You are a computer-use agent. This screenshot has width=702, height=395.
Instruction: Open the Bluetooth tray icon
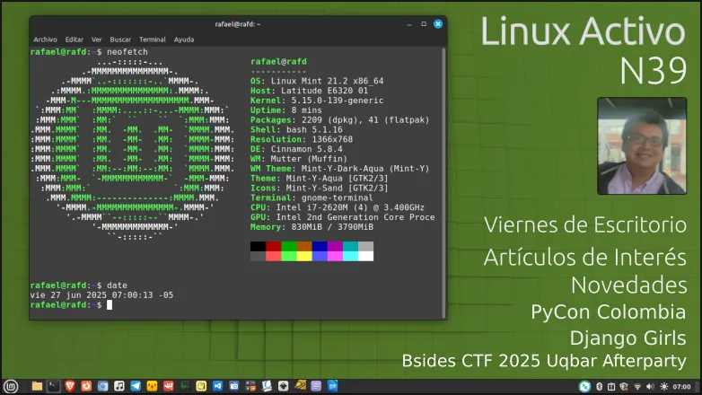(x=599, y=387)
